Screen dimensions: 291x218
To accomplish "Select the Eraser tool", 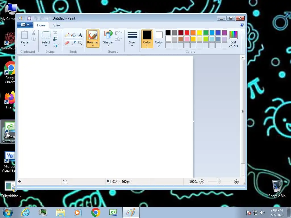I will (67, 43).
